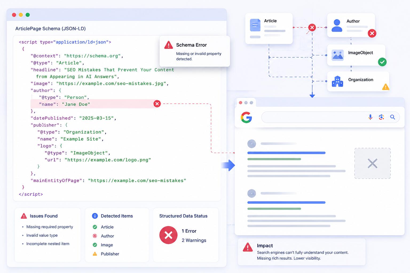This screenshot has width=410, height=273.
Task: Select the Article schema card
Action: click(x=269, y=29)
